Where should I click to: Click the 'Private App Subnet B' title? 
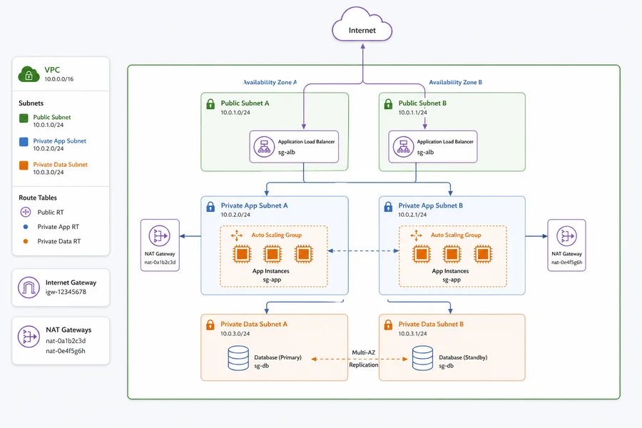pos(431,205)
